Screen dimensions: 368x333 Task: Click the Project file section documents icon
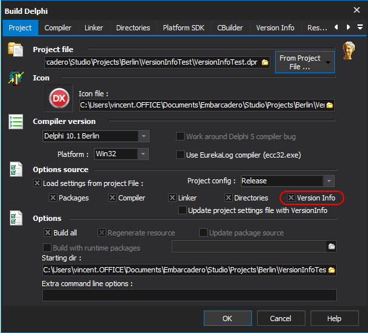pos(15,49)
